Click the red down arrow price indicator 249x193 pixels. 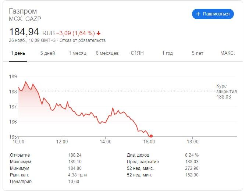99,33
